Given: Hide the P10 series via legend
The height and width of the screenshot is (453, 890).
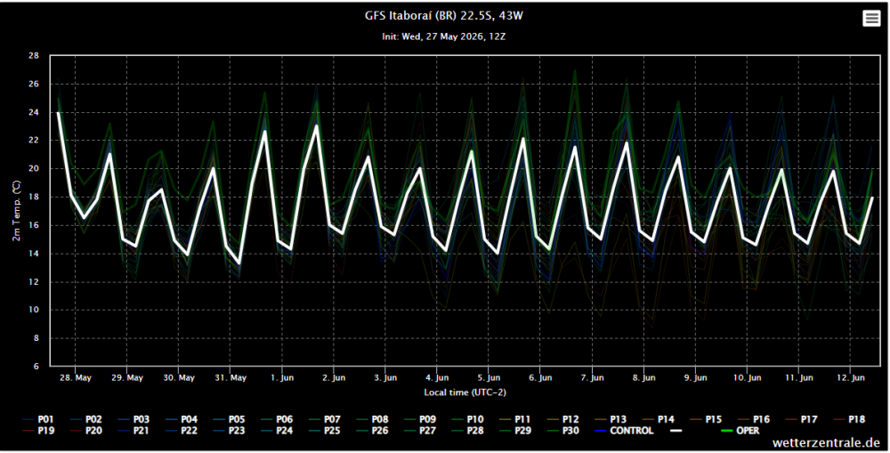Looking at the screenshot, I should tap(467, 419).
